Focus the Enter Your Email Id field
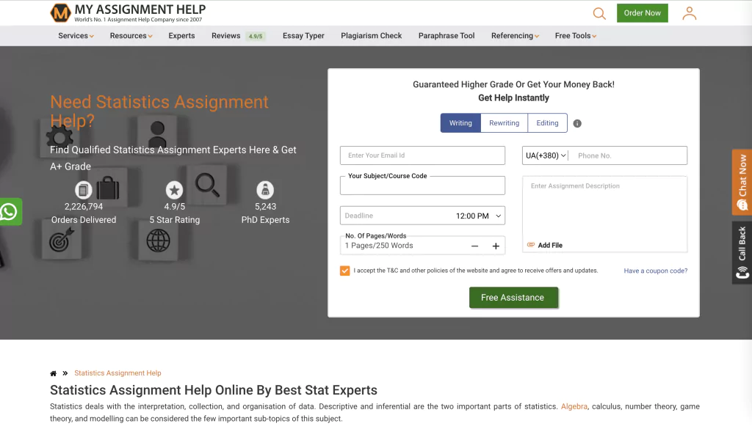 click(422, 155)
